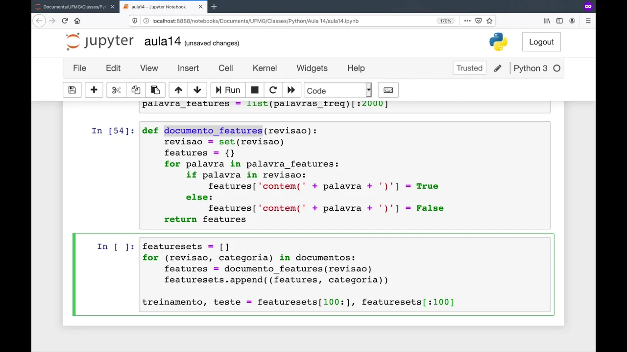Cut selected cells with scissors icon
This screenshot has width=627, height=352.
116,90
